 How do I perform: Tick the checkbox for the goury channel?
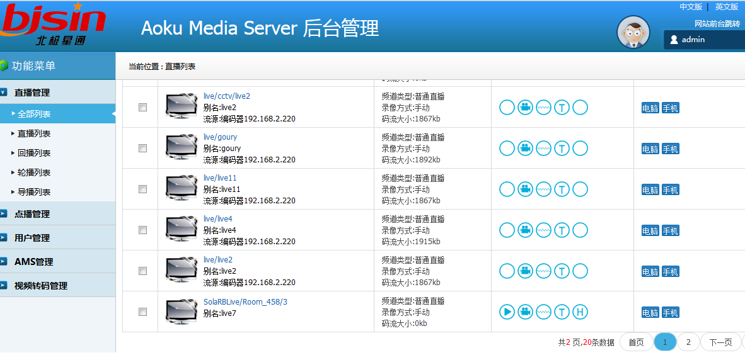tap(142, 149)
